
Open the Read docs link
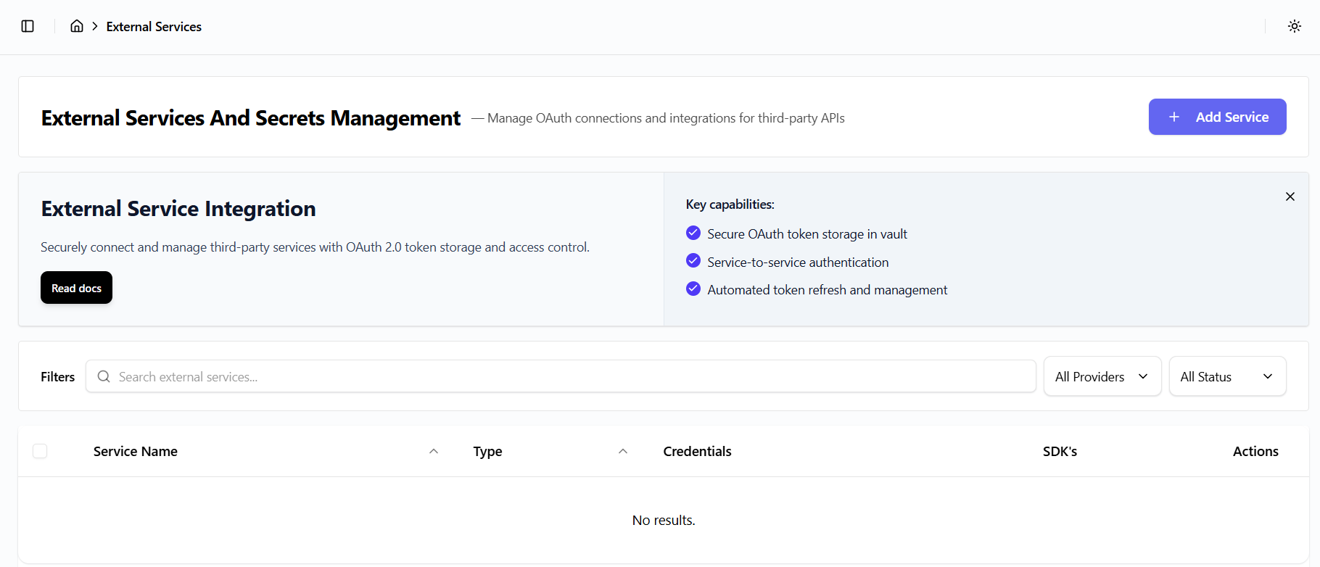click(x=76, y=288)
